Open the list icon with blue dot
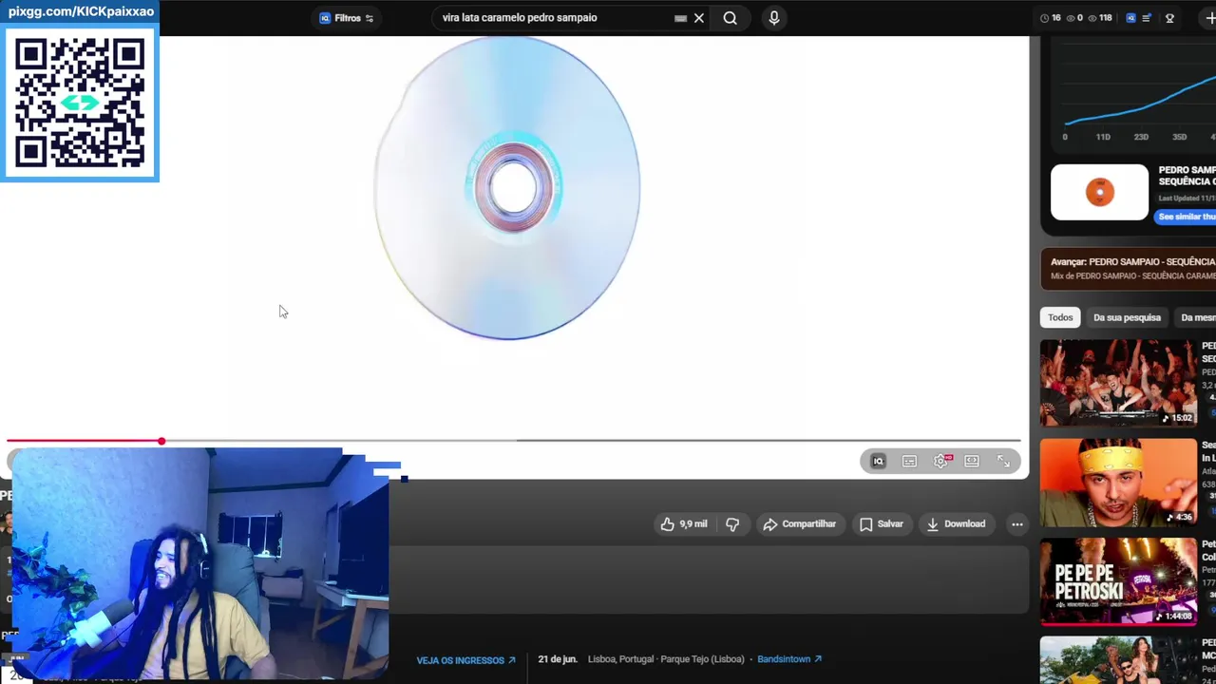 pyautogui.click(x=1148, y=18)
